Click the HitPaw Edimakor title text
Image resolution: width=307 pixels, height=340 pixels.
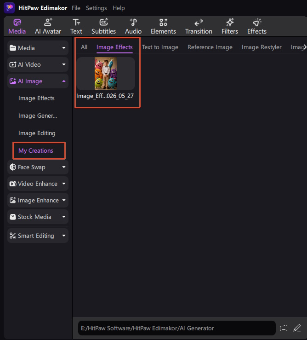[x=43, y=8]
